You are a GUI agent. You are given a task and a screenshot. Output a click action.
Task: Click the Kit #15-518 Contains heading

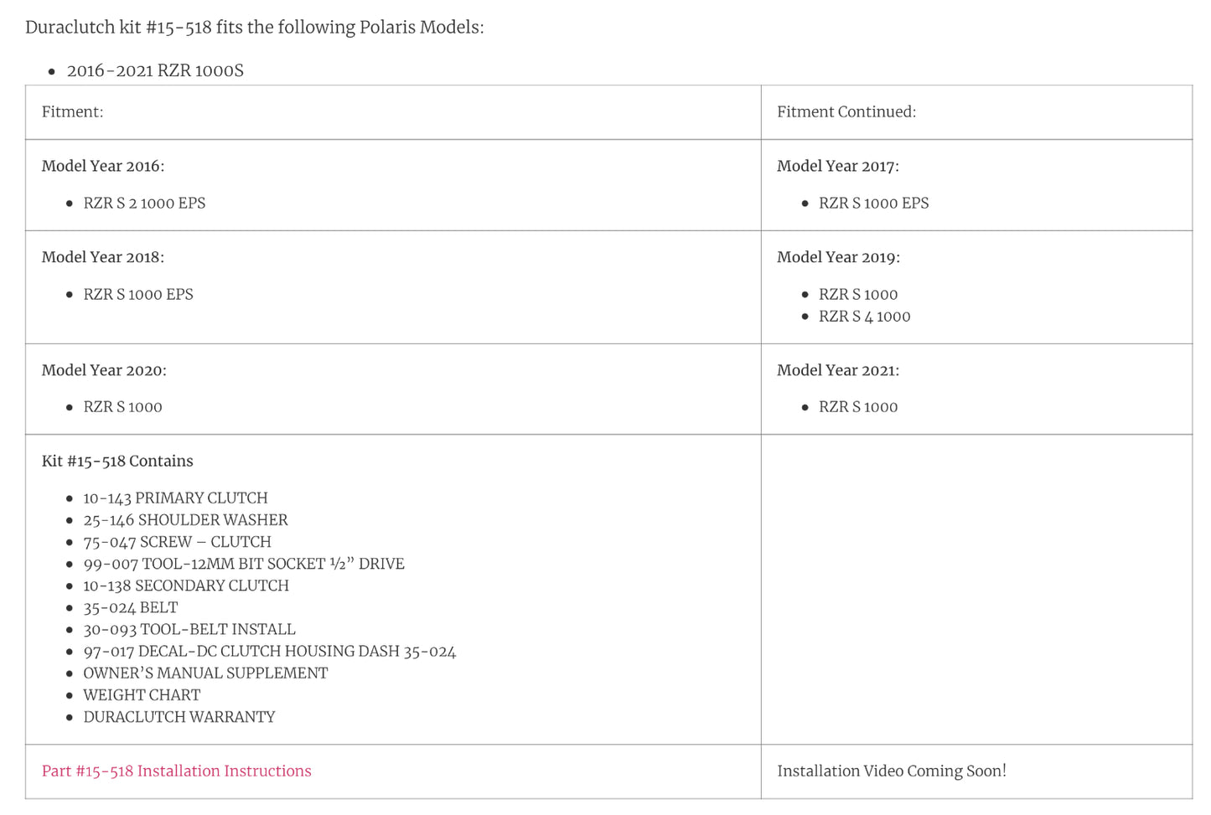117,461
